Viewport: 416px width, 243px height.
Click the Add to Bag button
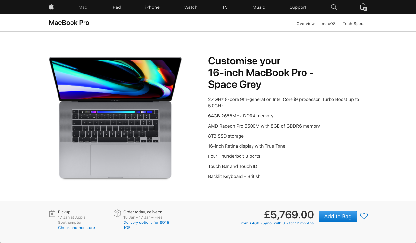338,216
